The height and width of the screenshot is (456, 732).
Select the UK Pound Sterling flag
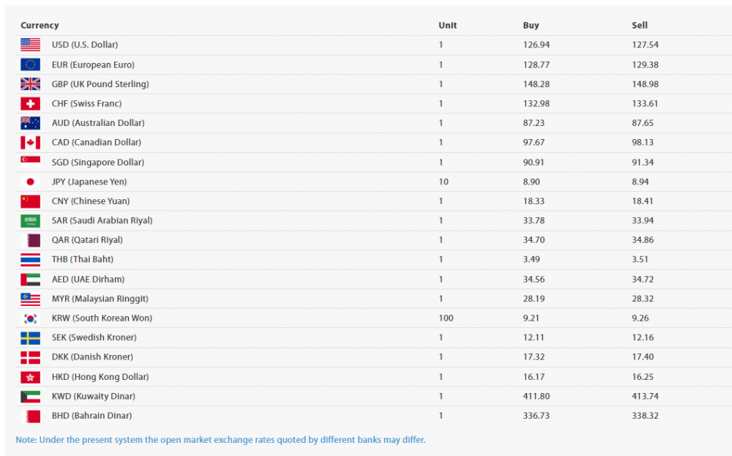pos(30,84)
